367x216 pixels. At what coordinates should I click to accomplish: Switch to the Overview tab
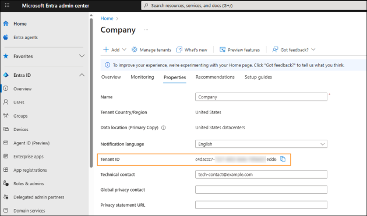pos(111,77)
